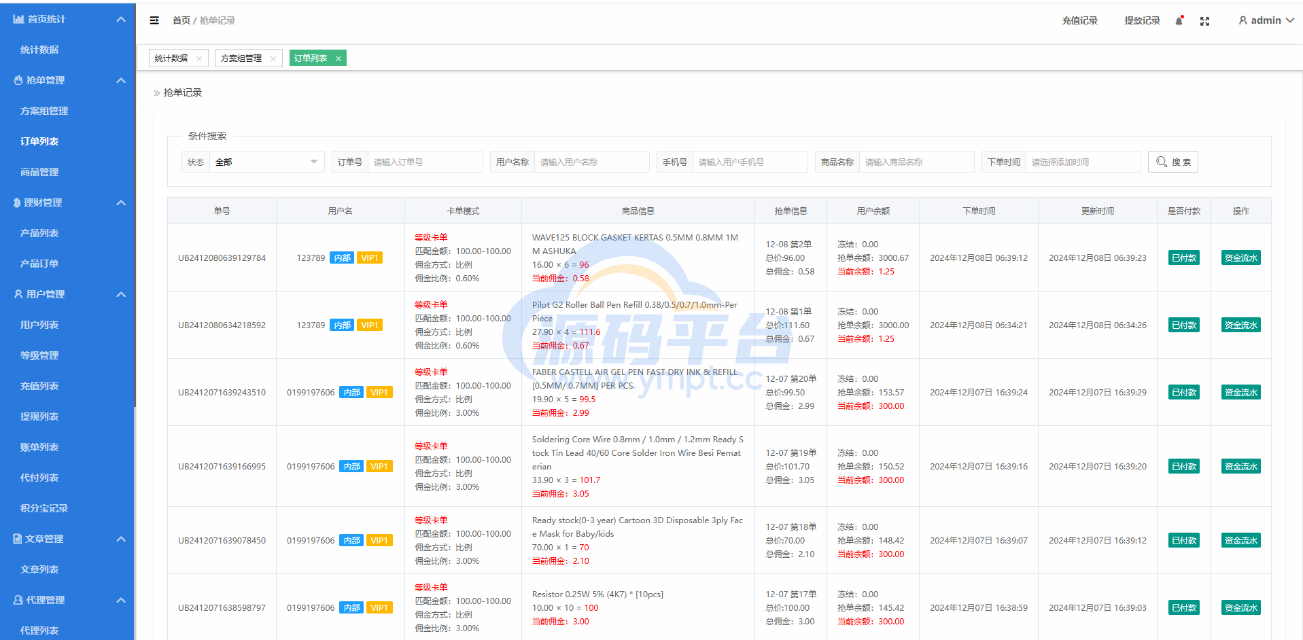Collapse the 文章管理 sidebar group
1303x640 pixels.
[x=121, y=539]
